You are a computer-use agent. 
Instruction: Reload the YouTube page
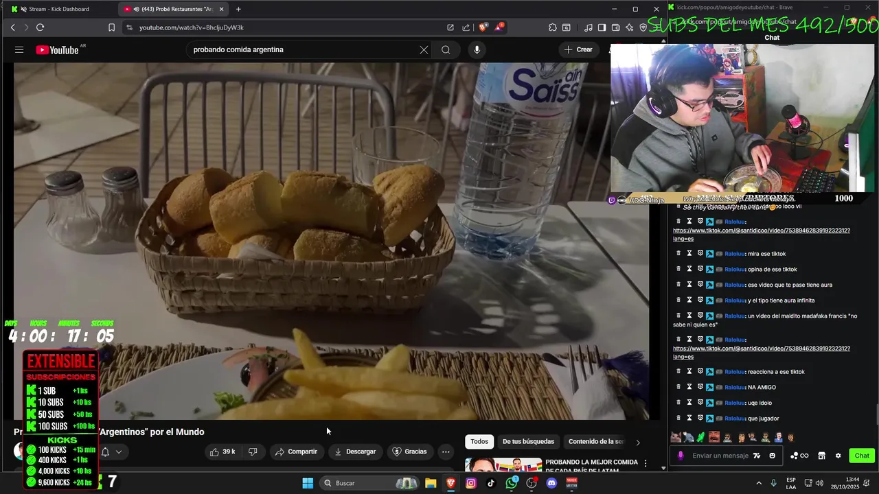40,27
